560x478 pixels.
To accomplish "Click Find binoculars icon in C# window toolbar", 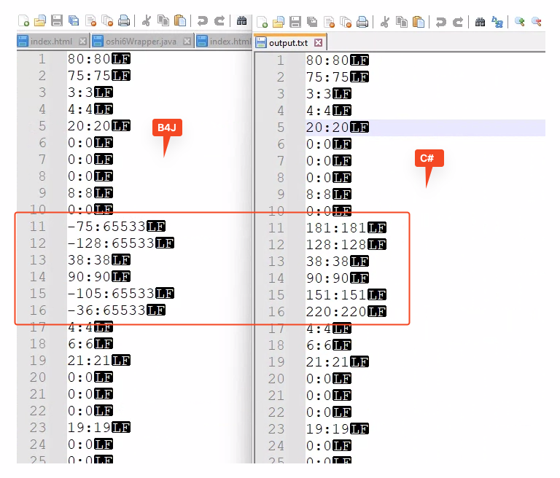I will click(x=480, y=22).
